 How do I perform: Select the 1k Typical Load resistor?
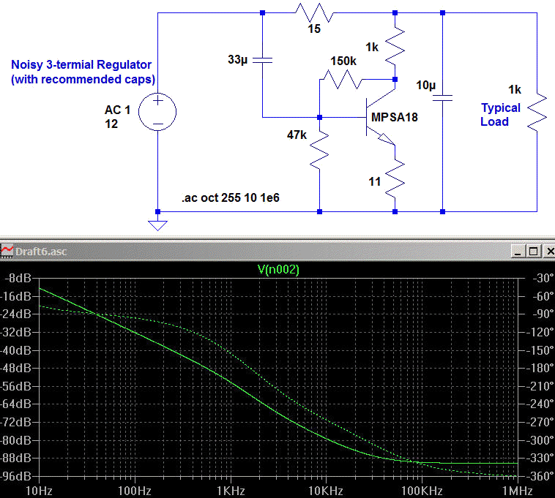[537, 111]
